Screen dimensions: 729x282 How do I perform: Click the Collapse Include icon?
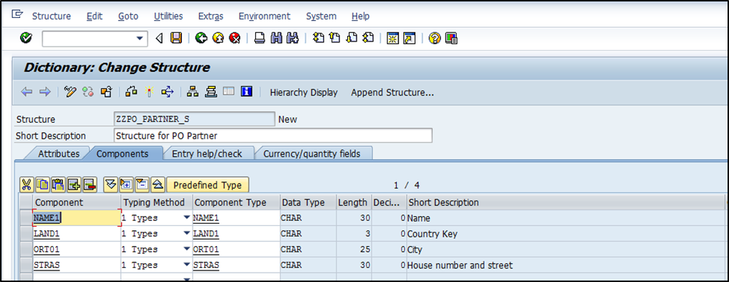click(x=142, y=185)
